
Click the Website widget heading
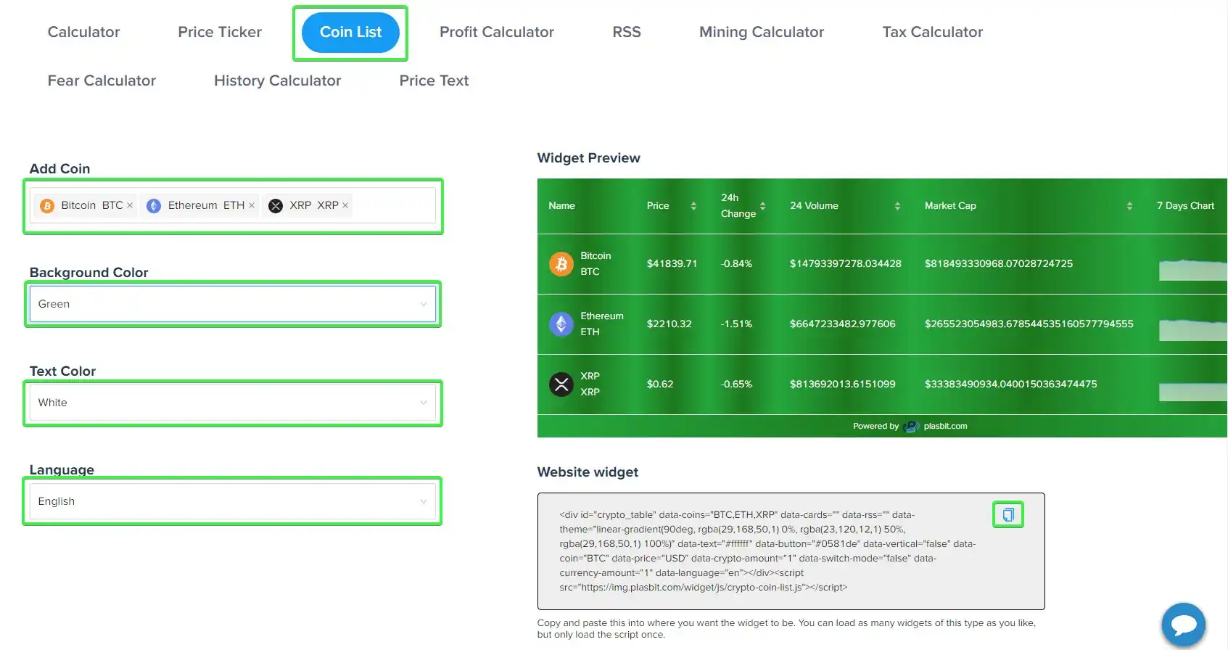(x=588, y=472)
